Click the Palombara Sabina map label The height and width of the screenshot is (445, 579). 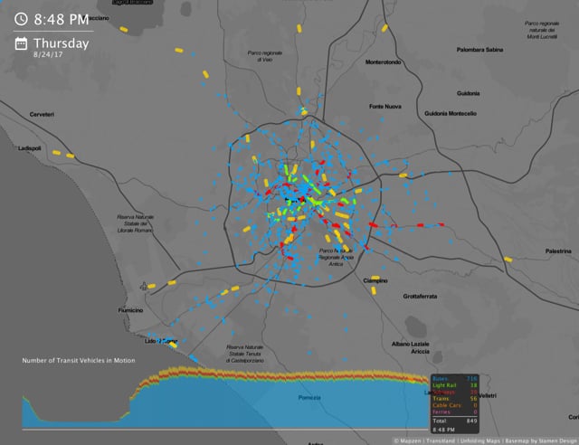[479, 50]
